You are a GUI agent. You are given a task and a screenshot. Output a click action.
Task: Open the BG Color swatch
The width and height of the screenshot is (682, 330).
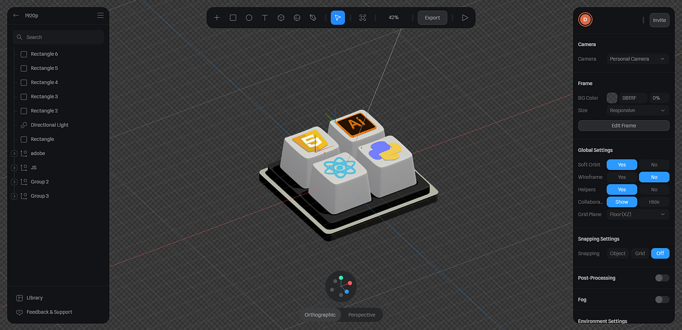(x=612, y=98)
